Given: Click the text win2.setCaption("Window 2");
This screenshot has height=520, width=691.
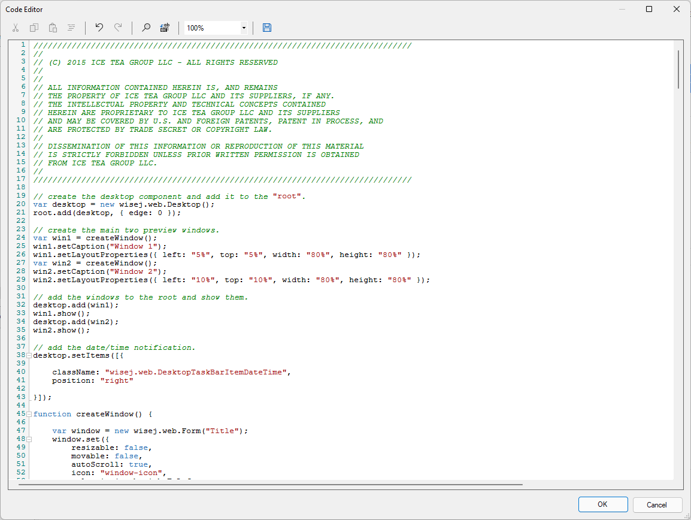Looking at the screenshot, I should click(x=100, y=272).
